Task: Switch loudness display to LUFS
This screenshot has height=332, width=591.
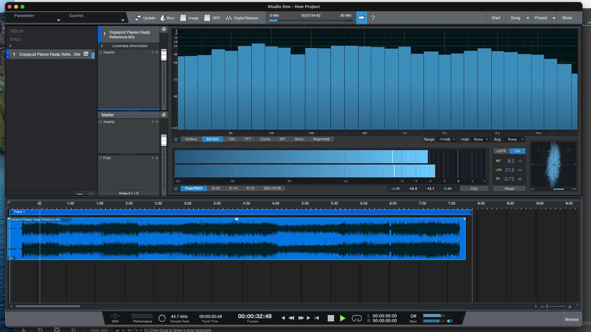Action: coord(501,151)
